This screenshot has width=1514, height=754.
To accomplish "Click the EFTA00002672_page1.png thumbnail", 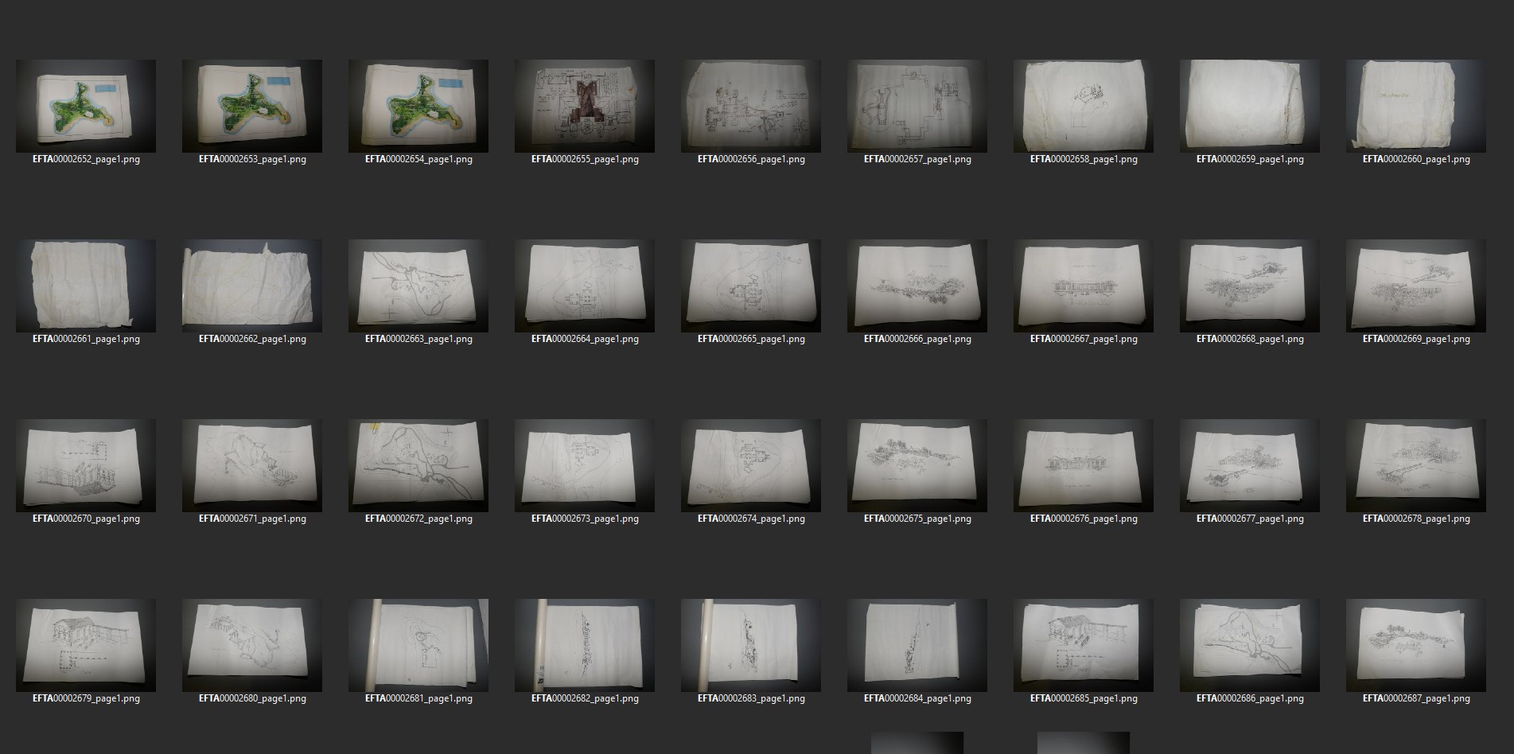I will pos(418,465).
